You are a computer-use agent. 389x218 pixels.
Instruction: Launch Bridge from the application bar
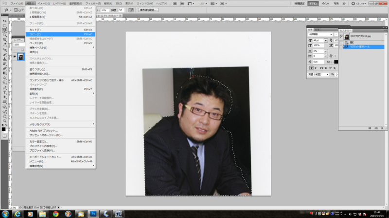(x=175, y=3)
